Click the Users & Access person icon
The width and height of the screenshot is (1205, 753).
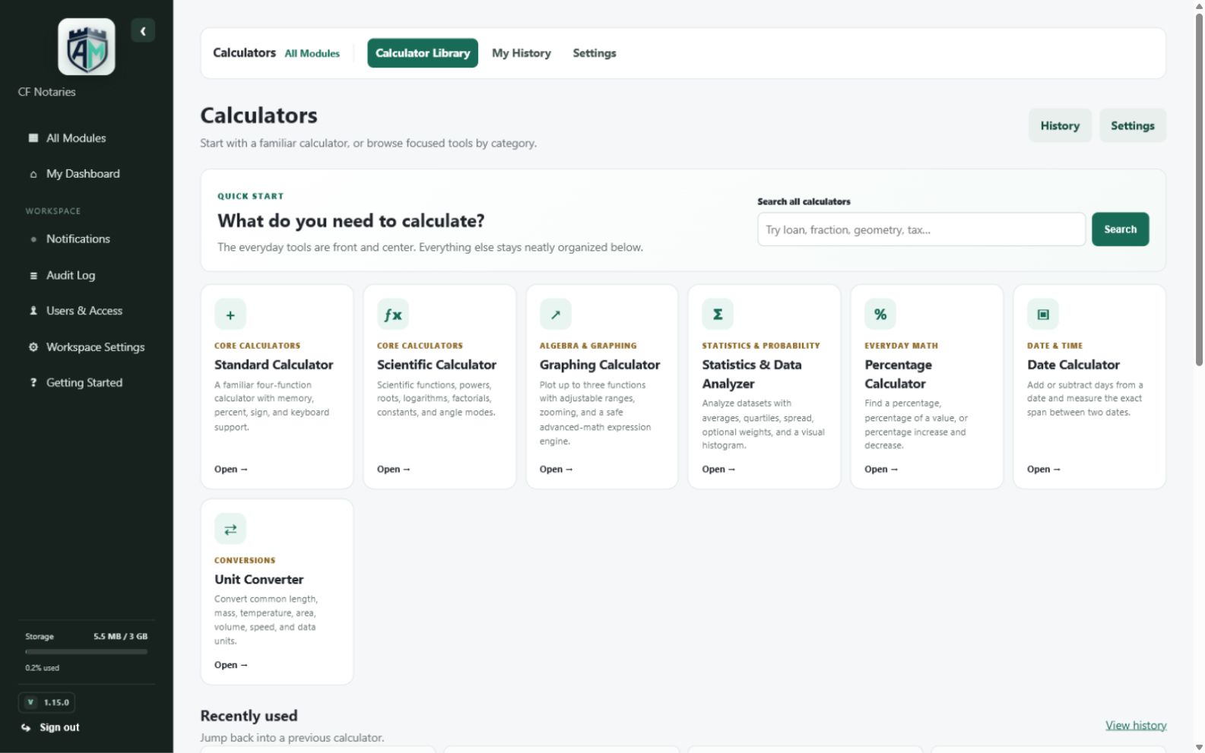[x=33, y=311]
